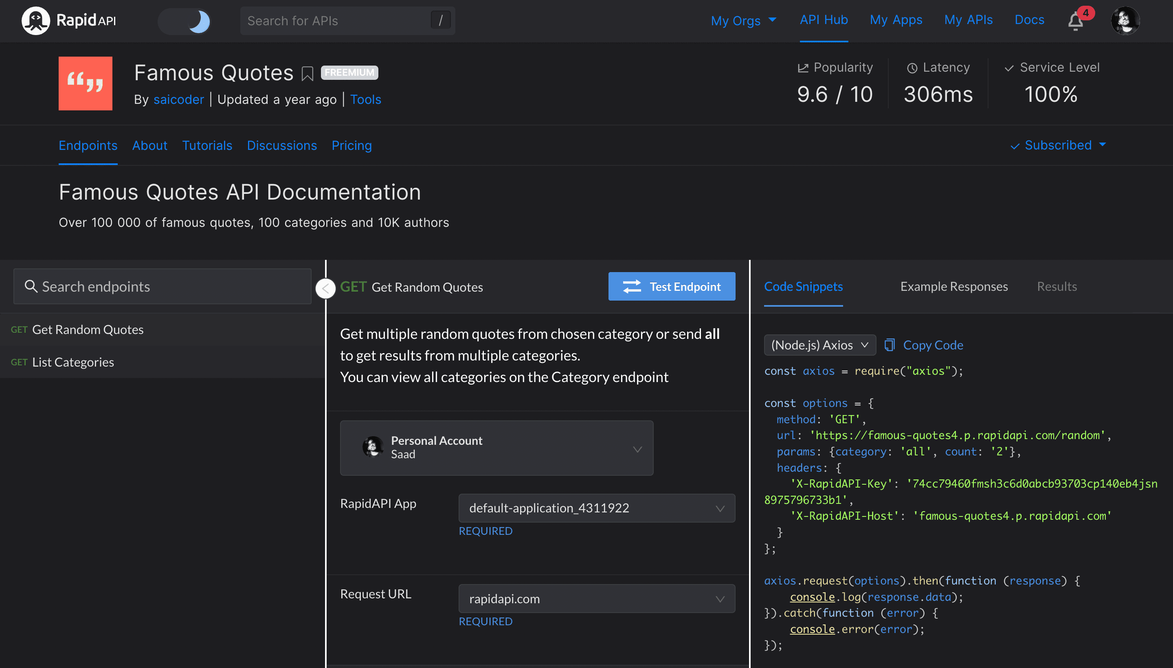The width and height of the screenshot is (1173, 668).
Task: Click the Famous Quotes API Documentation heading
Action: 239,192
